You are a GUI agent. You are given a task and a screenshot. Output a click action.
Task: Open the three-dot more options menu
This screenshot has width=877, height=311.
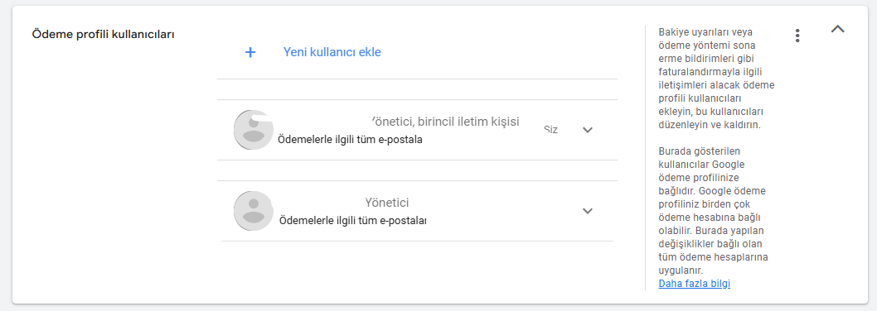pos(797,36)
